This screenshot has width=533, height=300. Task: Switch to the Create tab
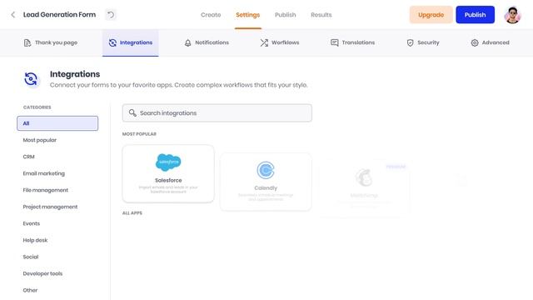pos(211,15)
